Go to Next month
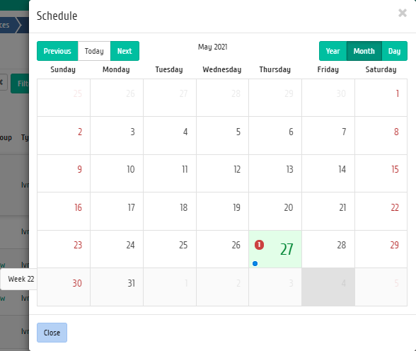Screen dimensions: 416x351 pyautogui.click(x=125, y=51)
